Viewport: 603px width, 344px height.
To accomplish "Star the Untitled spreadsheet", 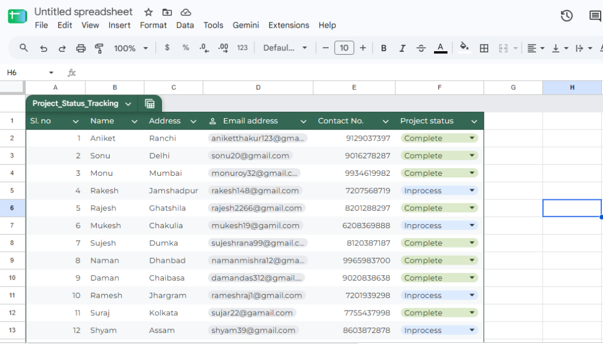I will pos(148,12).
